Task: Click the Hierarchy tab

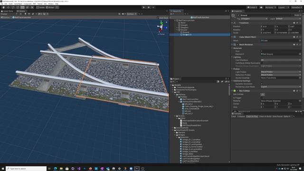Action: 176,11
